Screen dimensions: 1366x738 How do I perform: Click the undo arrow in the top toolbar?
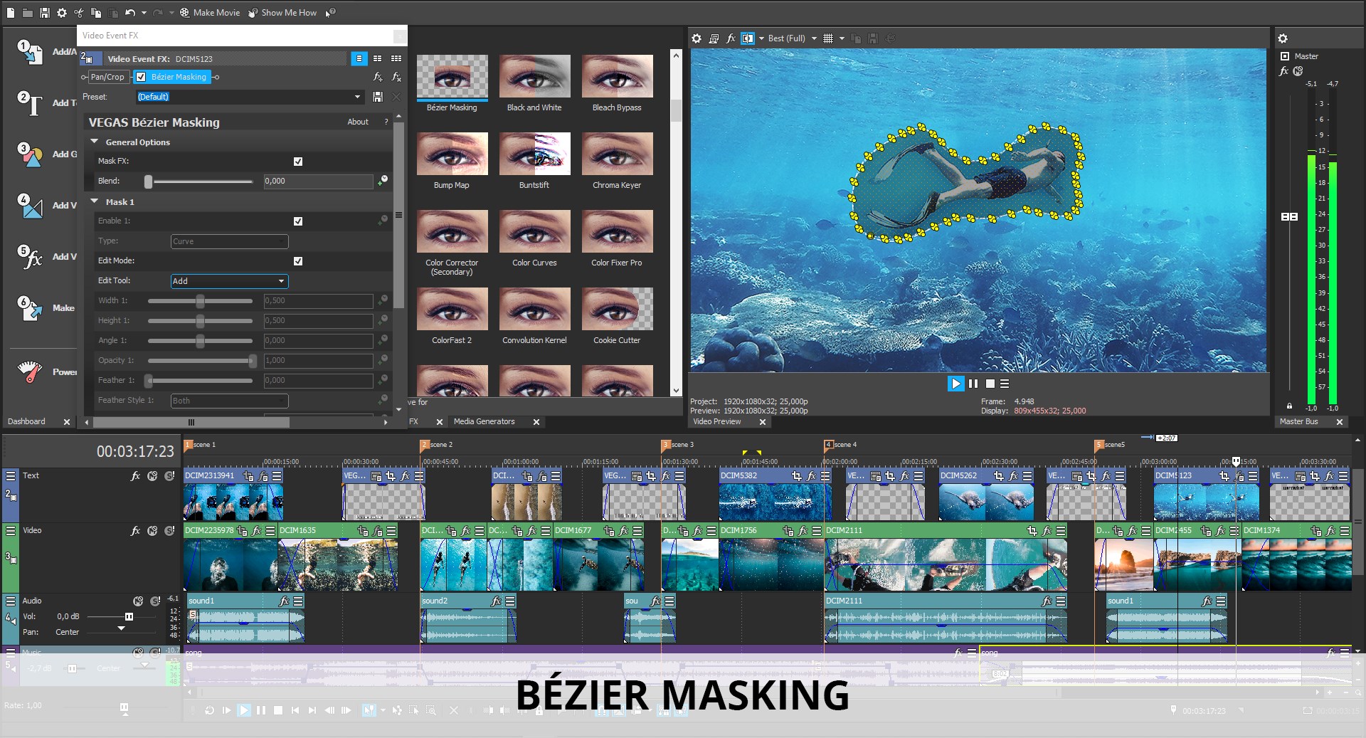tap(129, 12)
